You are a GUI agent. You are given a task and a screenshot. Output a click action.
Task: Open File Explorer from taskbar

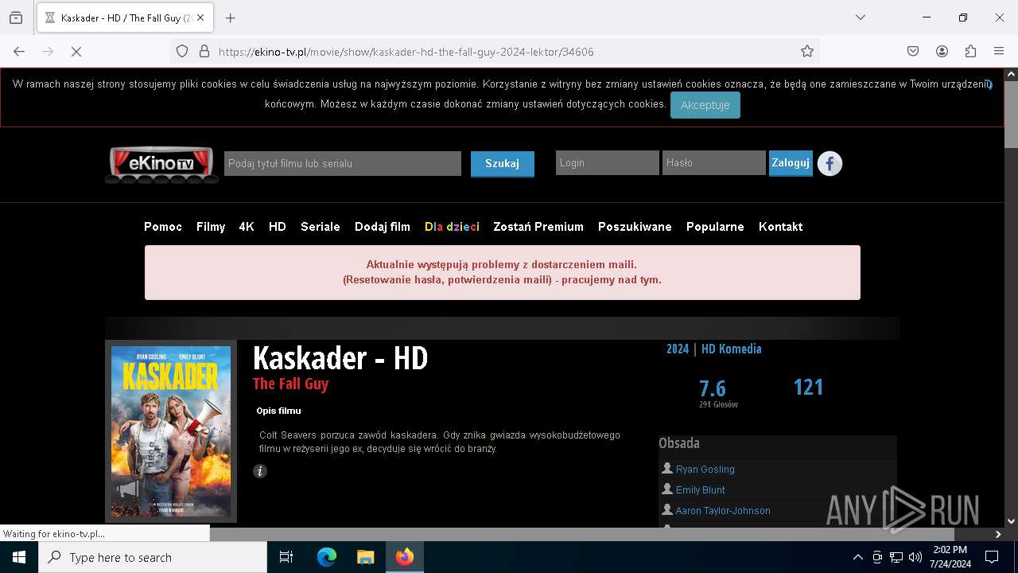click(365, 557)
